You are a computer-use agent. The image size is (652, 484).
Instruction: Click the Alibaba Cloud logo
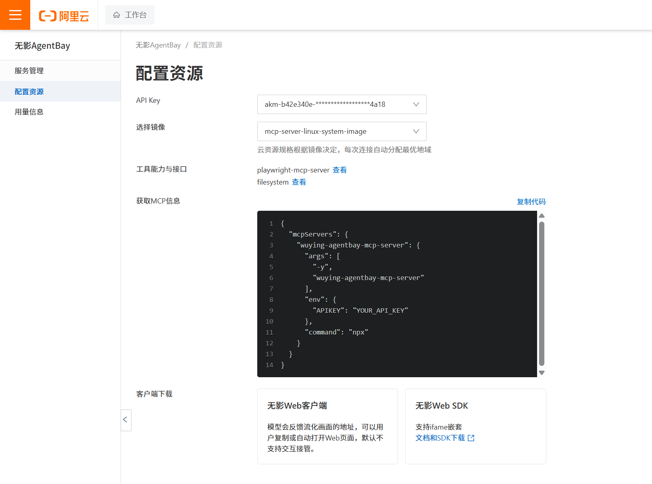[x=64, y=16]
